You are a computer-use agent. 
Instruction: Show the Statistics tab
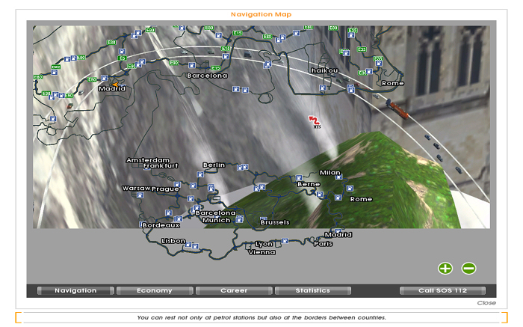tap(313, 290)
